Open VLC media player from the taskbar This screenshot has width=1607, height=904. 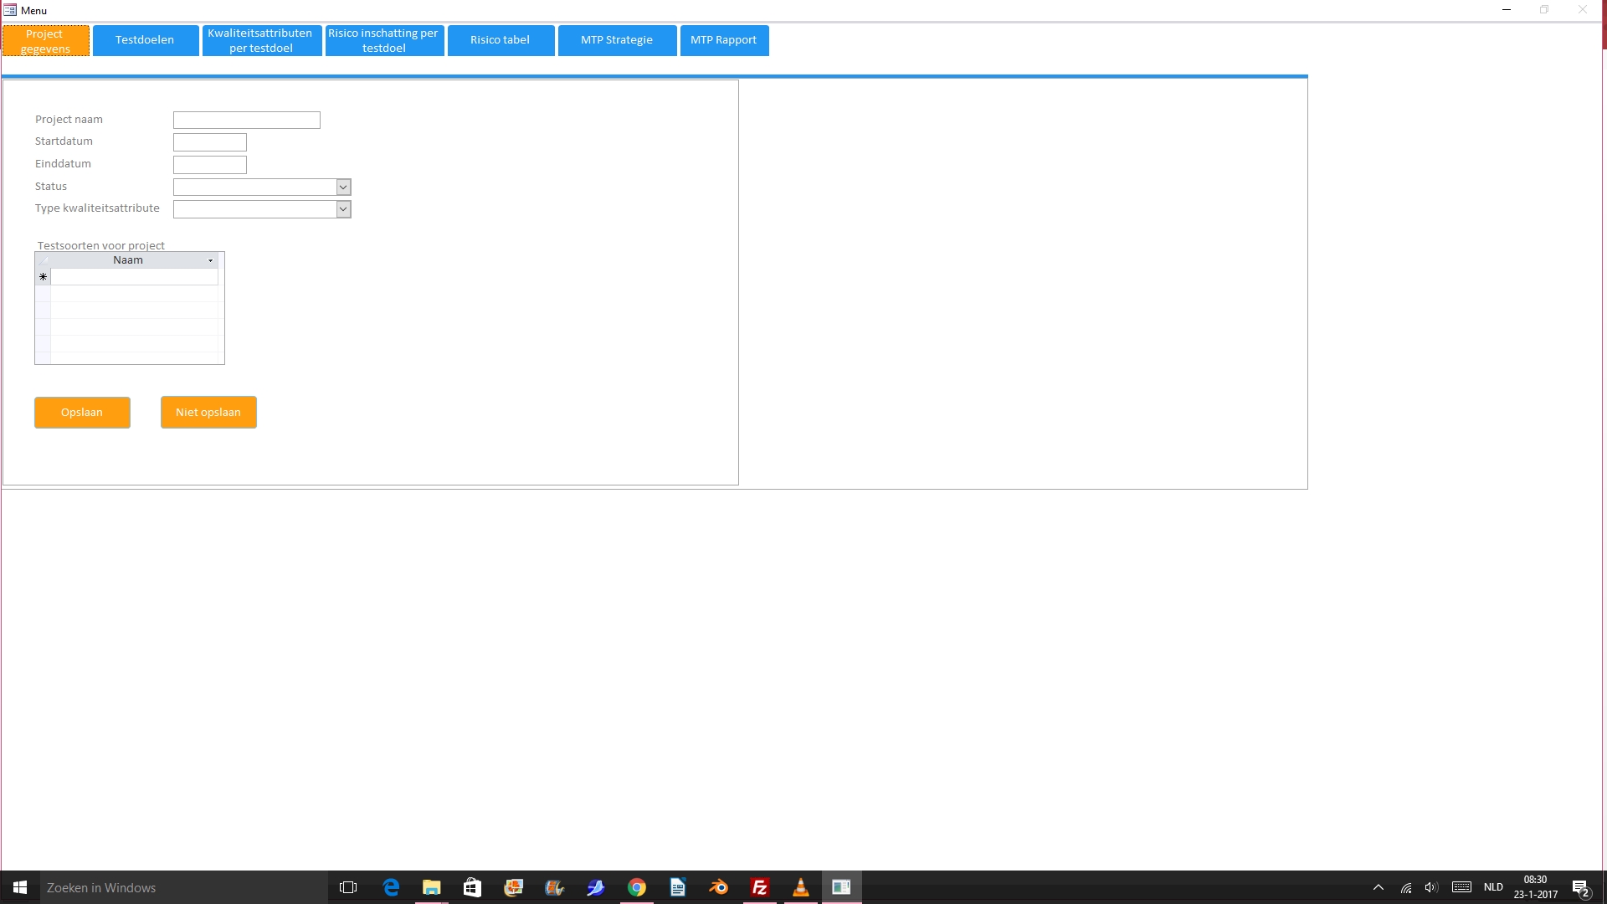pos(801,887)
